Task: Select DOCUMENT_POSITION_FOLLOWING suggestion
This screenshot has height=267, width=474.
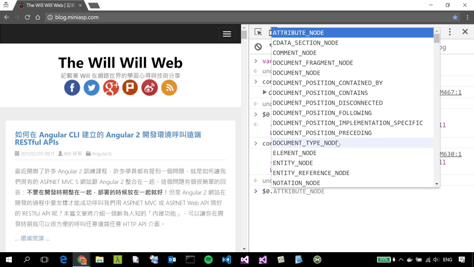Action: click(353, 113)
